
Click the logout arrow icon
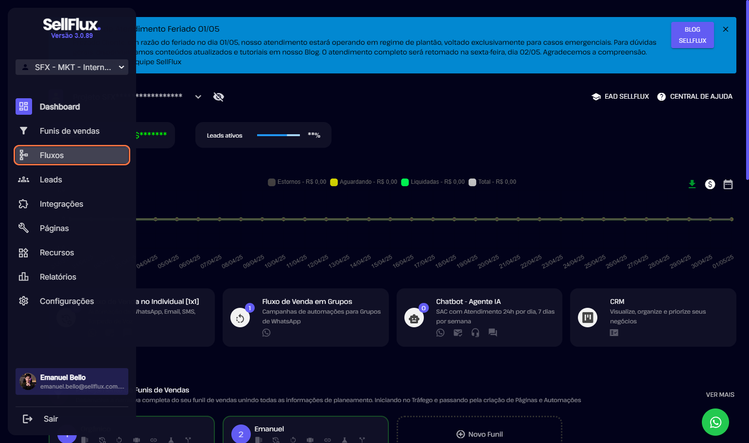point(28,419)
